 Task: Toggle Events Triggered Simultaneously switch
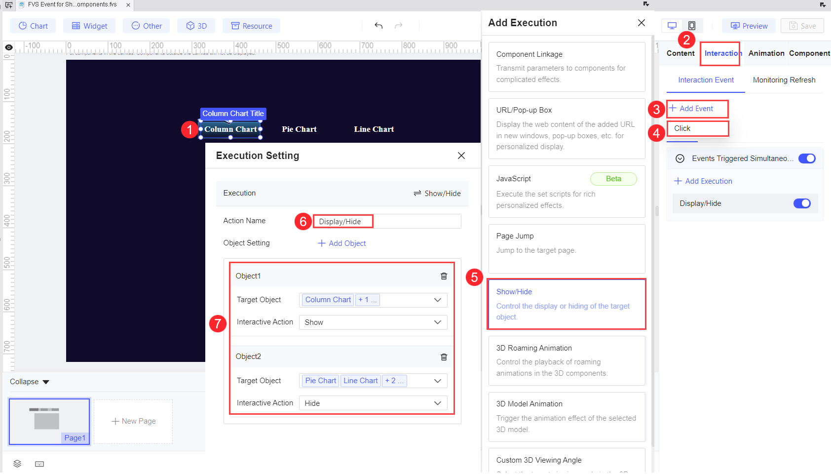[x=807, y=158]
